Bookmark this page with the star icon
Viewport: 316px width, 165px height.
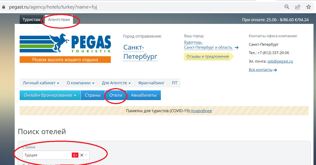click(308, 7)
